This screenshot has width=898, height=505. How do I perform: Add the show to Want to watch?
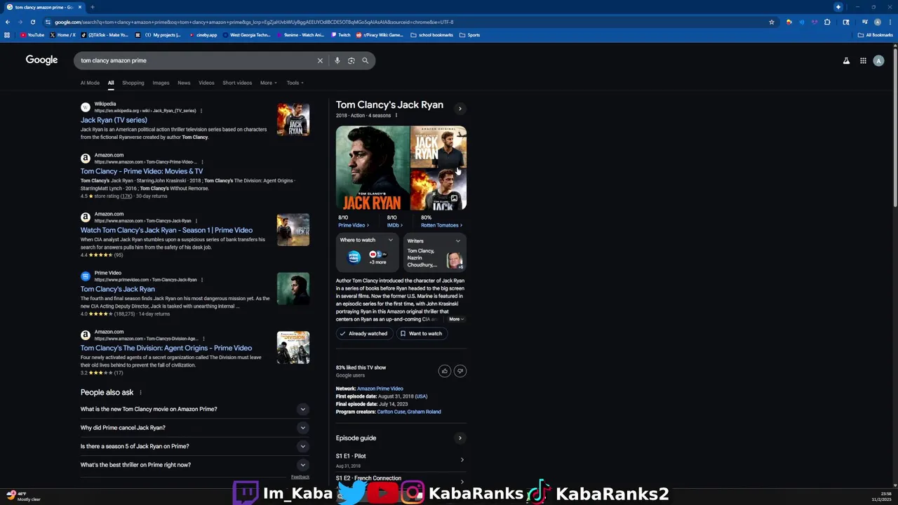click(x=421, y=334)
